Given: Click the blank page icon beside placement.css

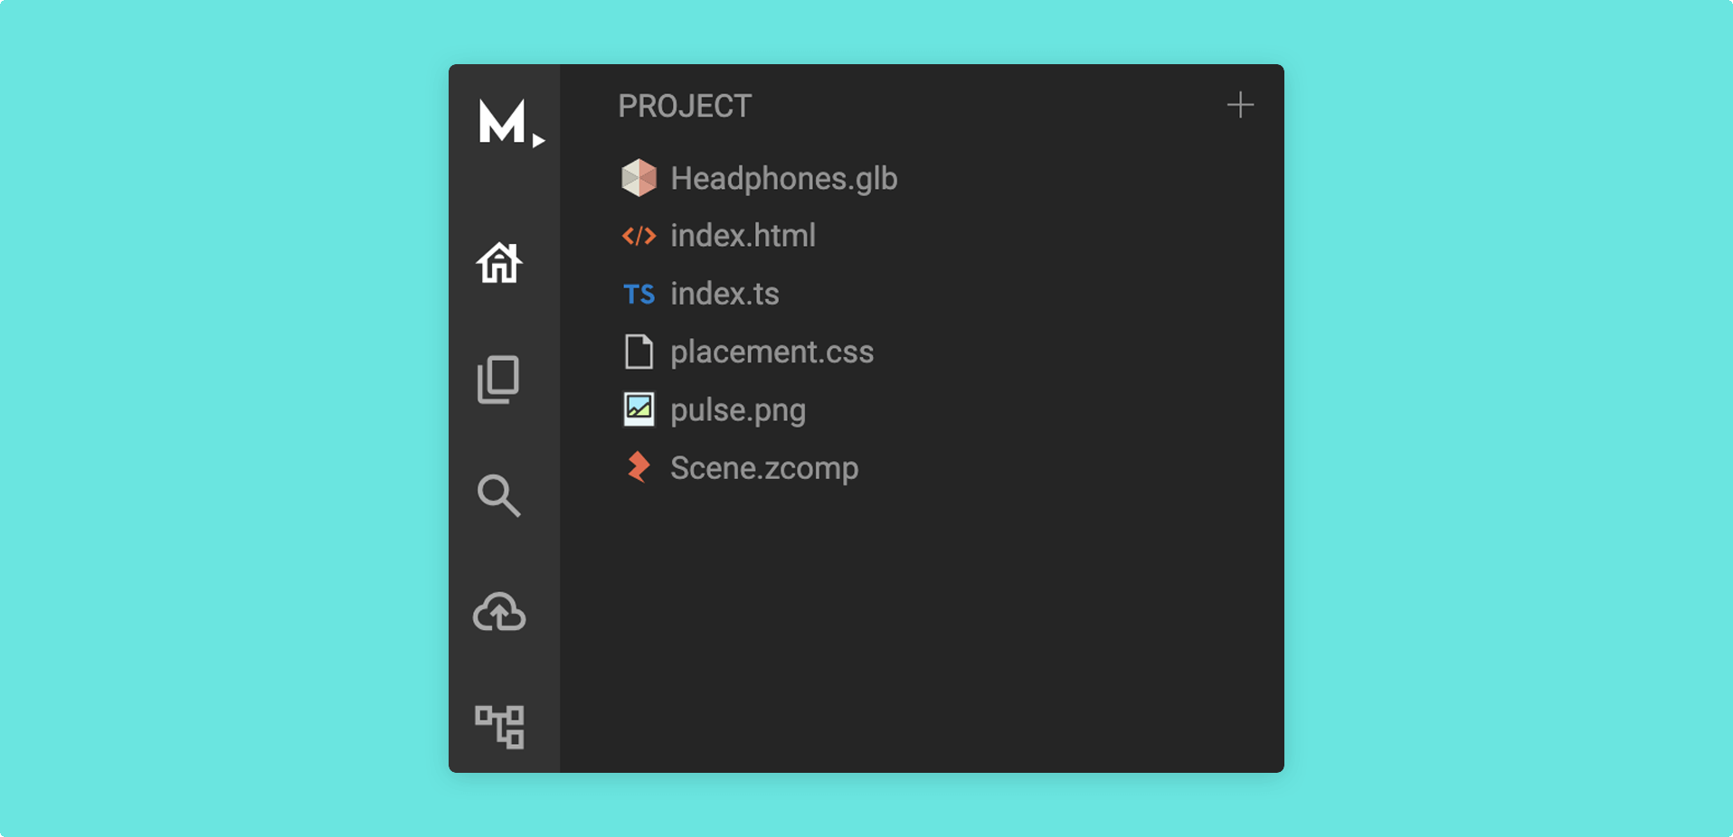Looking at the screenshot, I should click(639, 352).
